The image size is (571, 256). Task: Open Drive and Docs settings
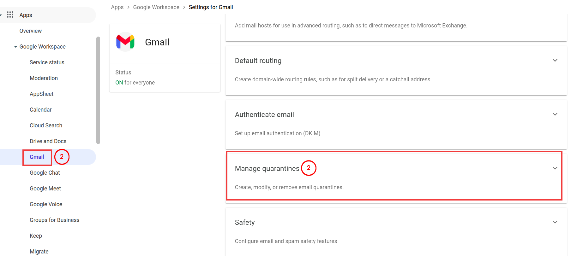click(48, 141)
